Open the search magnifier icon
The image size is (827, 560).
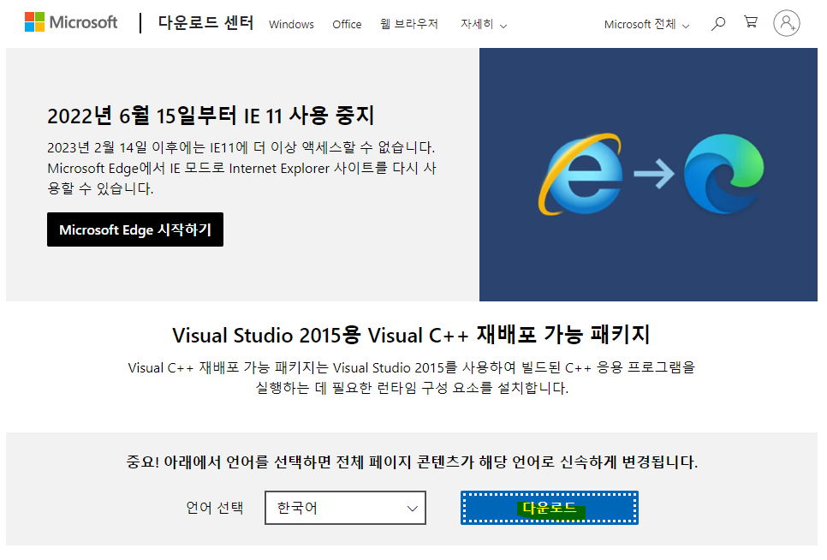click(717, 24)
